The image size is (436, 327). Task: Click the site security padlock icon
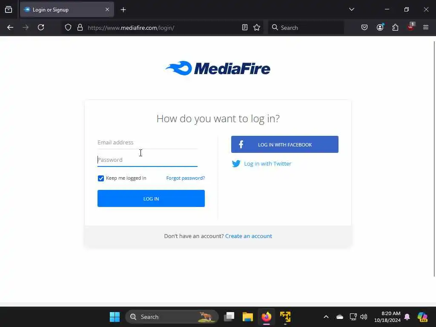[x=80, y=27]
